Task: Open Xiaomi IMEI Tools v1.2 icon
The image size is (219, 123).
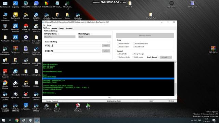Action: tap(36, 28)
